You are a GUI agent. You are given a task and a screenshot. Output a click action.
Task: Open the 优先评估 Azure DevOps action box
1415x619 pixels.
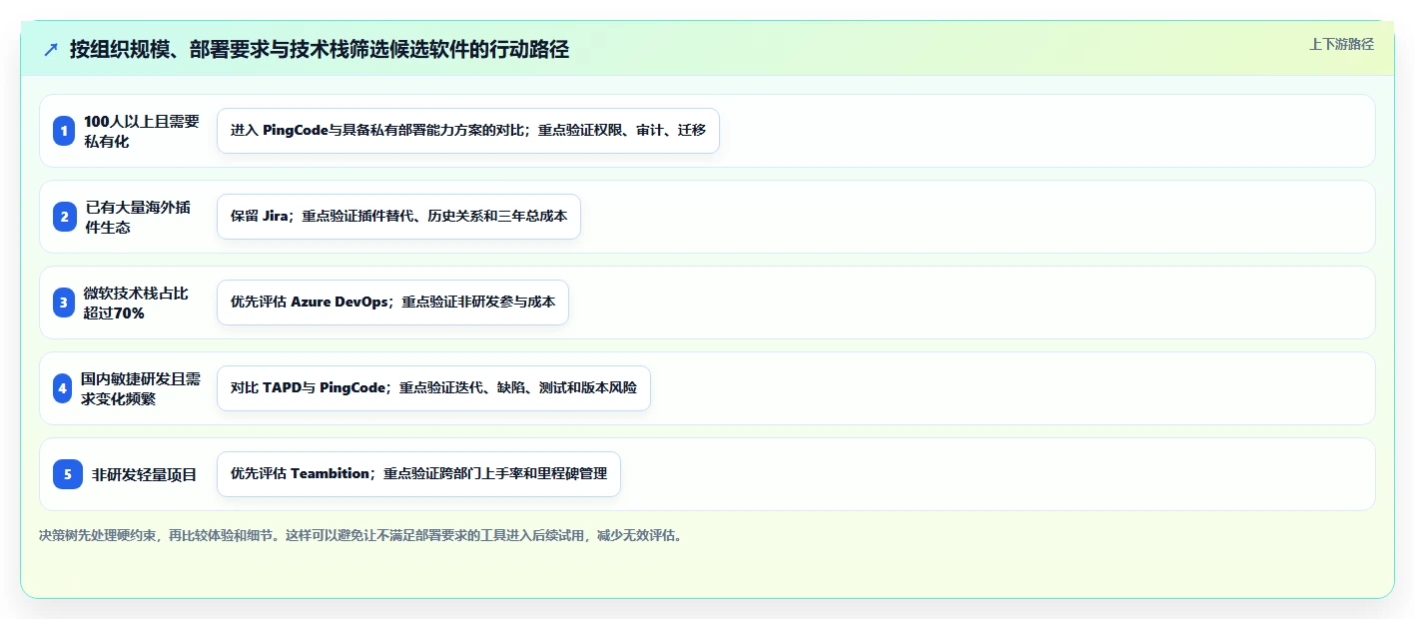tap(392, 303)
